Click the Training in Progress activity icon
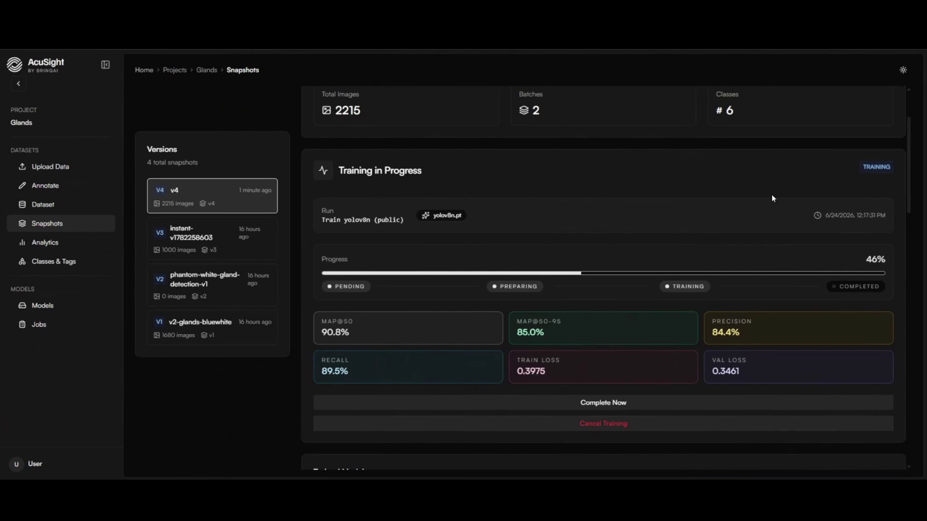927x521 pixels. pos(323,170)
